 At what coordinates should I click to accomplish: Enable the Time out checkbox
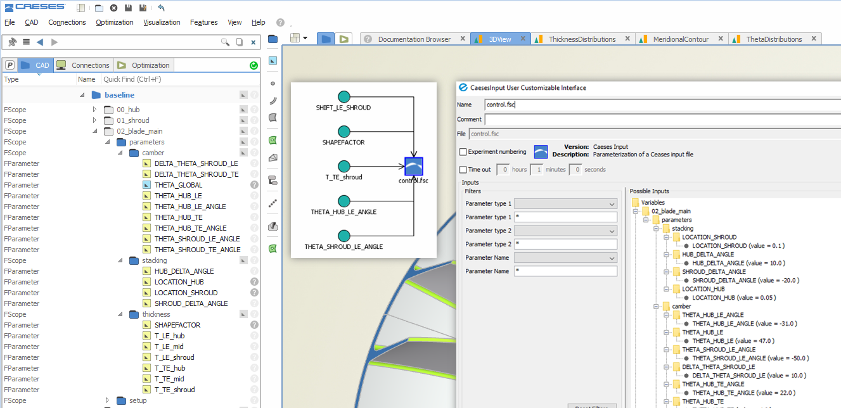pyautogui.click(x=463, y=170)
